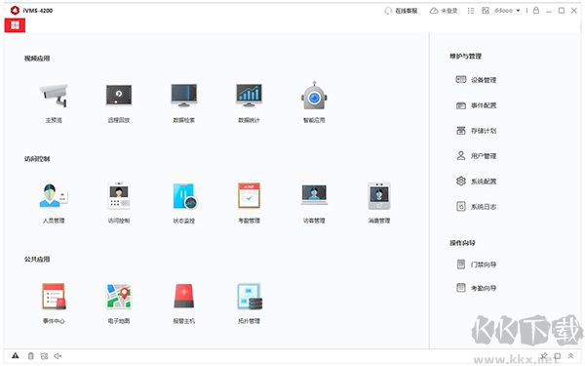Lock the client with padlock icon
The image size is (585, 366).
[536, 11]
